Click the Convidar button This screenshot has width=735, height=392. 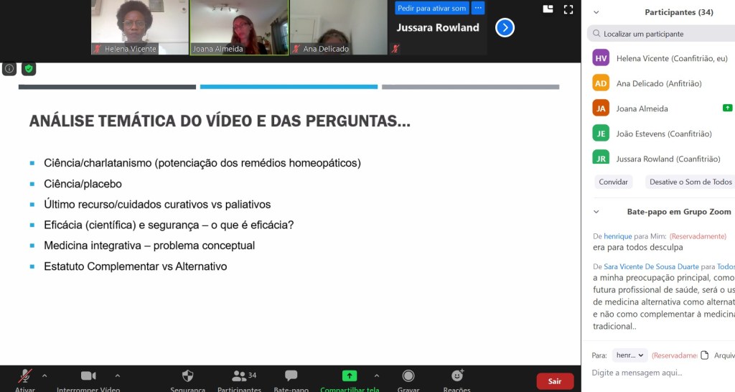[x=614, y=182]
